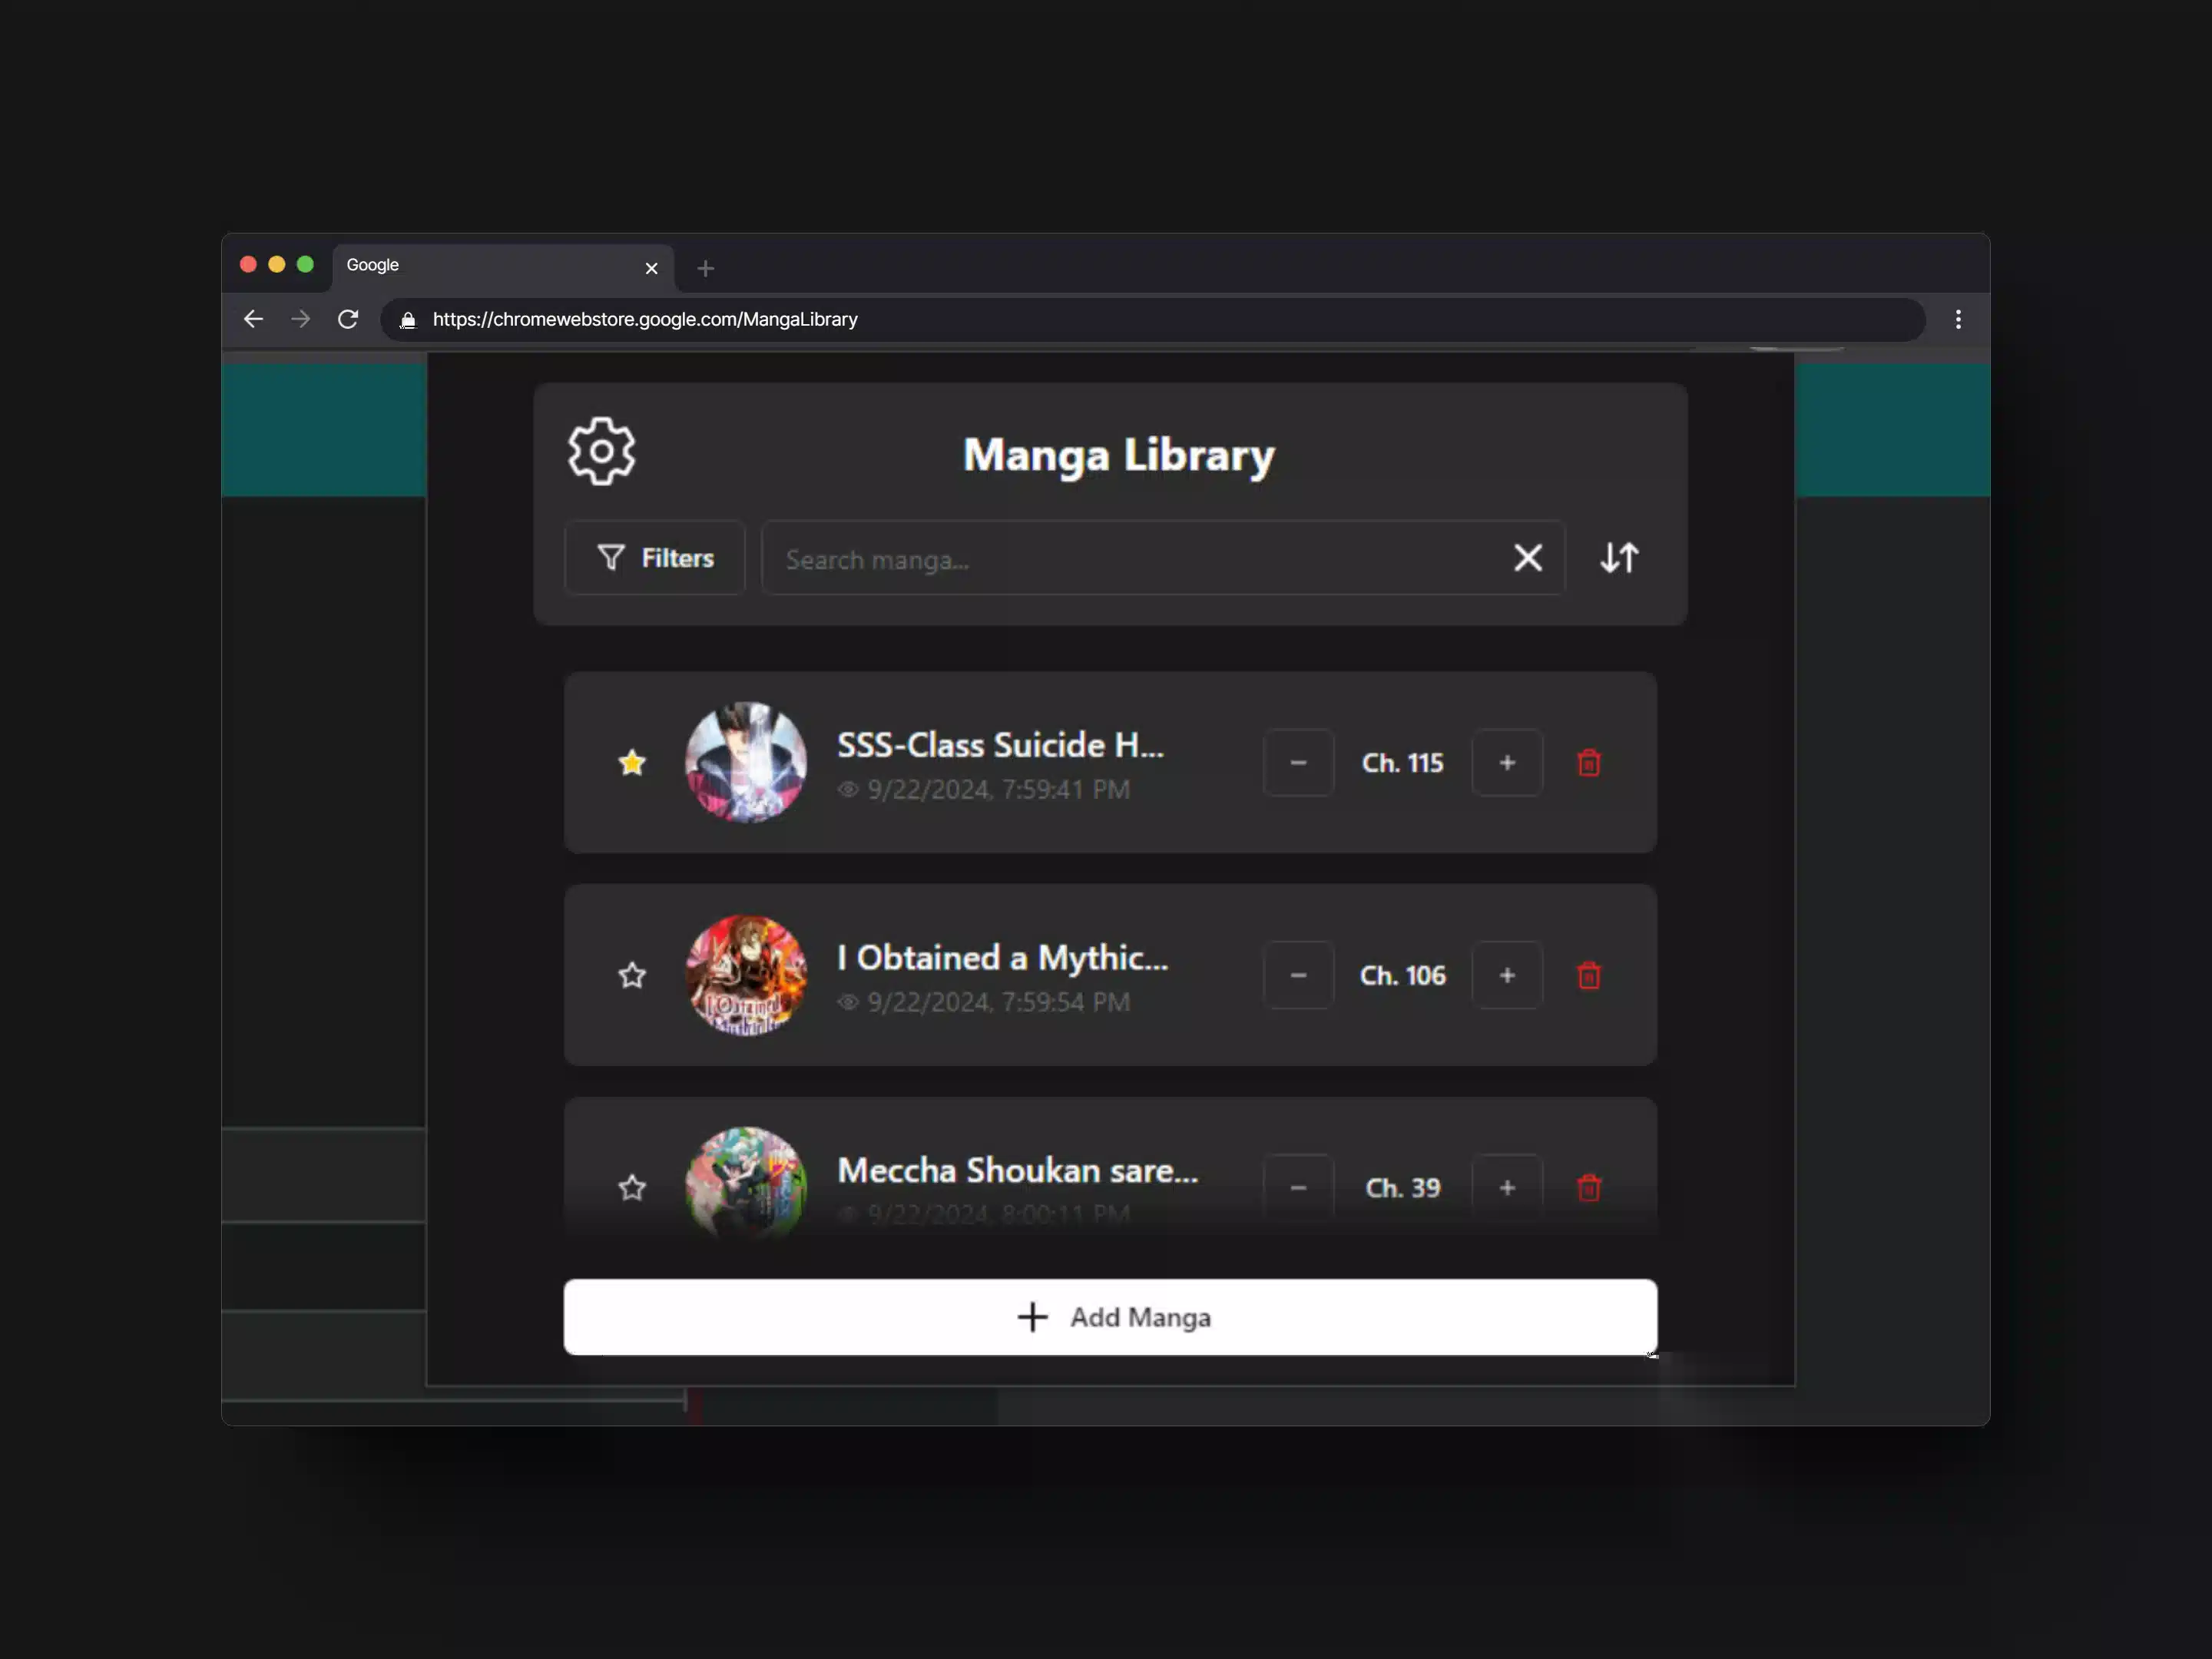Viewport: 2212px width, 1659px height.
Task: Click the Ch. 115 chapter label
Action: click(x=1402, y=763)
